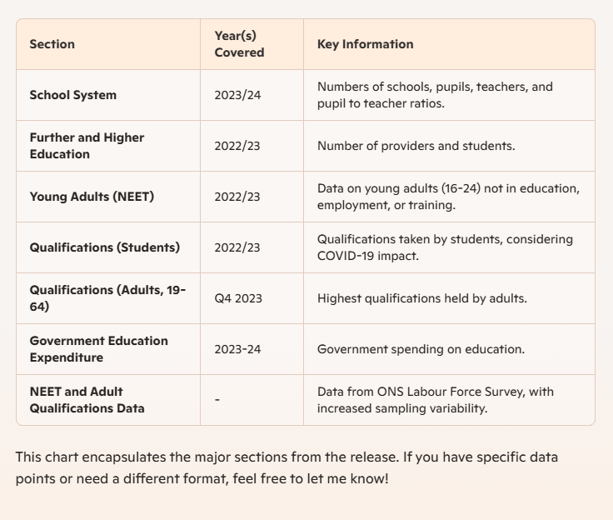Click Highest qualifications held by adults text
Image resolution: width=613 pixels, height=520 pixels.
421,298
